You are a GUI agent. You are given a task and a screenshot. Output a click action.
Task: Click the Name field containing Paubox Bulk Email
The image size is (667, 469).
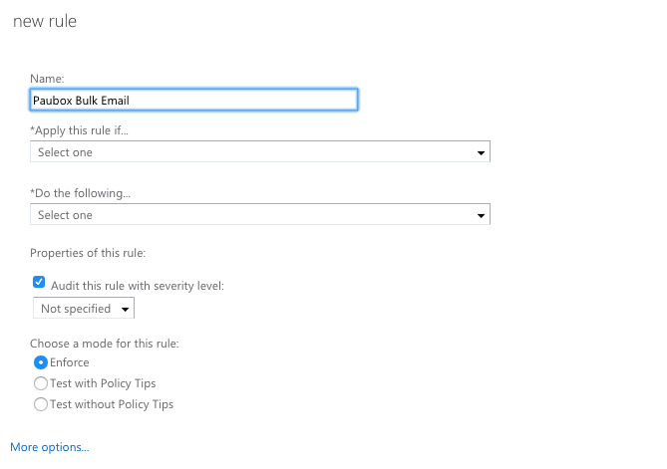pos(193,100)
